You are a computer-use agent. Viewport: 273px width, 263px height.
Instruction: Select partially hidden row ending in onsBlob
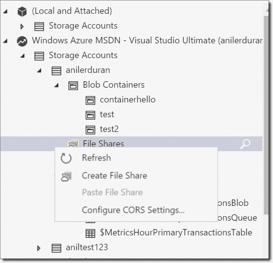233,203
